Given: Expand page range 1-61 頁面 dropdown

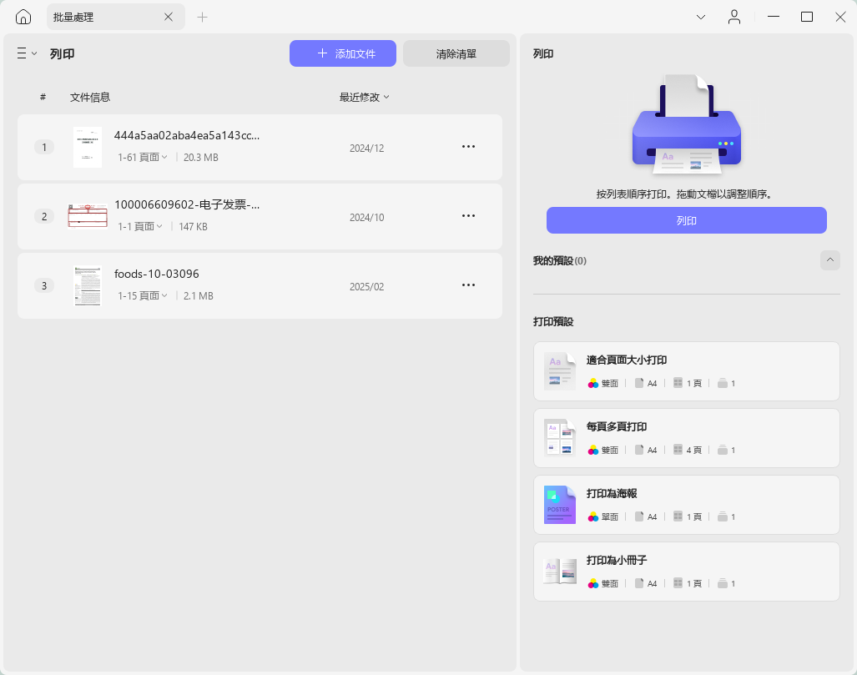Looking at the screenshot, I should click(x=143, y=158).
